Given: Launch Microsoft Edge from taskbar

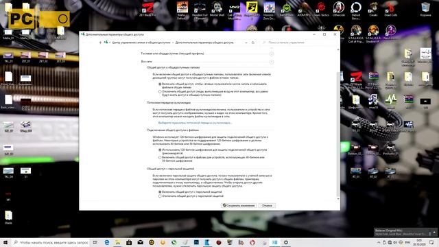Looking at the screenshot, I should pos(107,242).
